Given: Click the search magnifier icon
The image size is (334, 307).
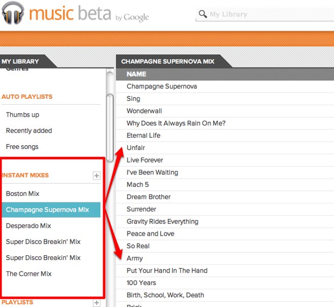Looking at the screenshot, I should pyautogui.click(x=203, y=14).
